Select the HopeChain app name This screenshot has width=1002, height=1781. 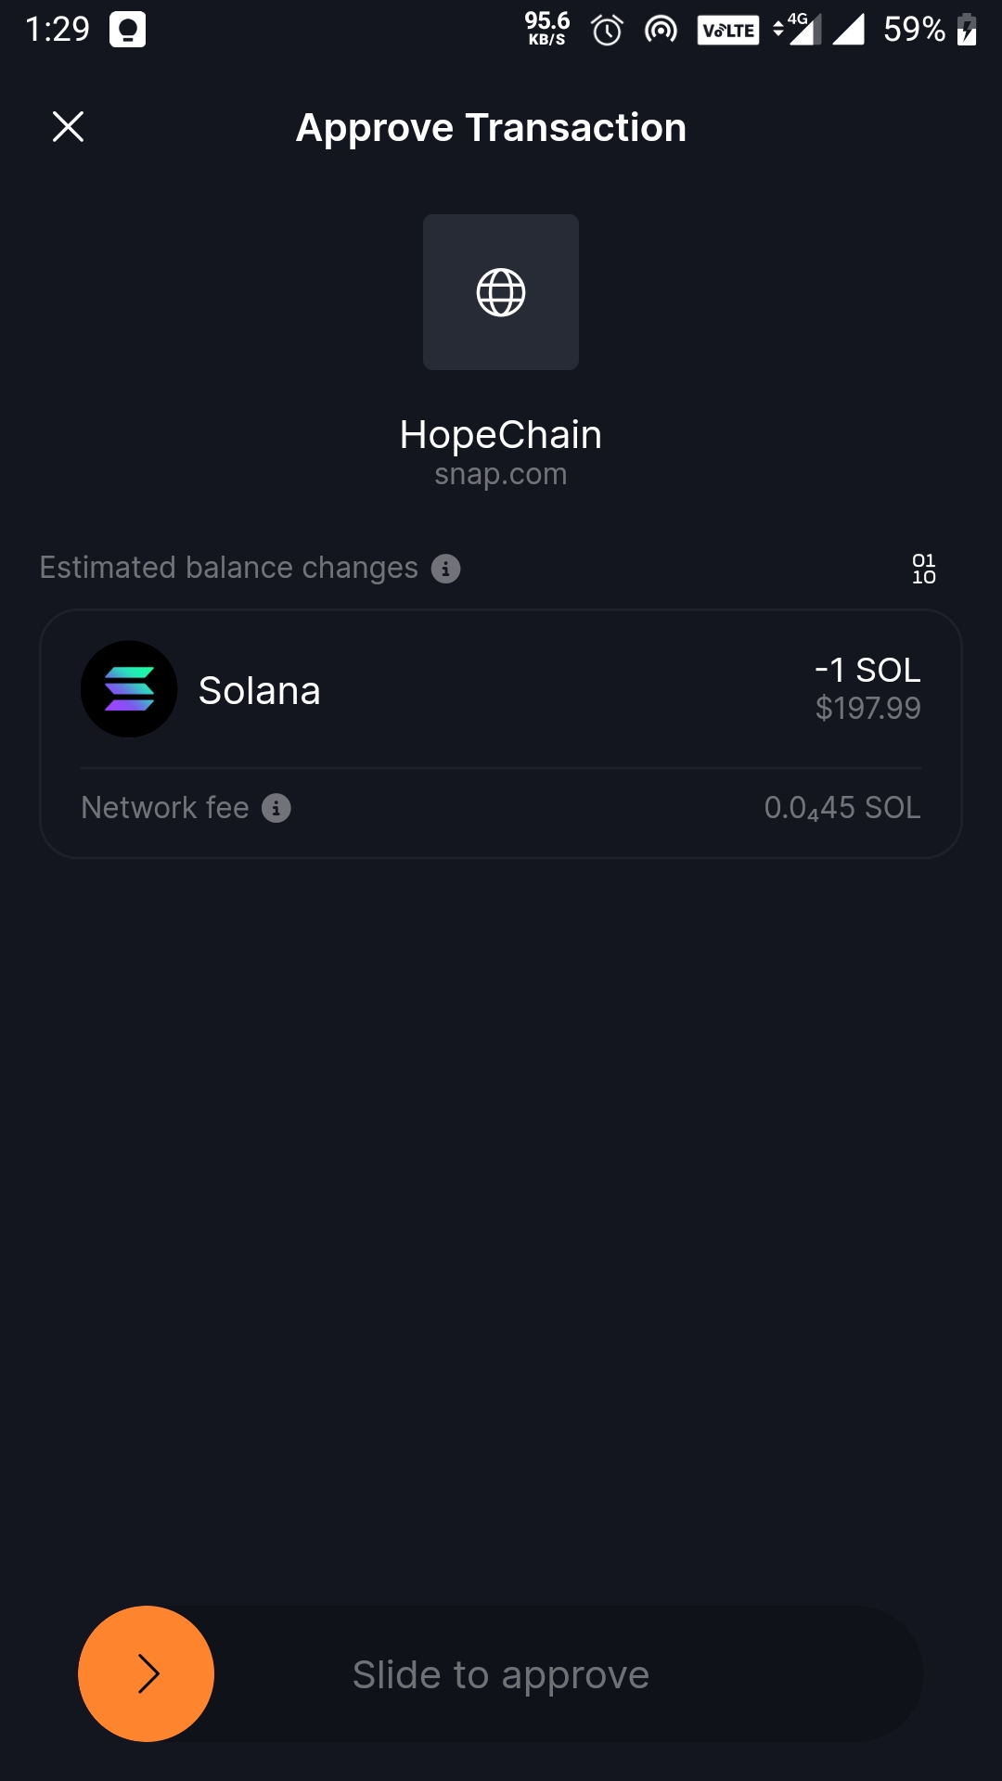pos(501,434)
